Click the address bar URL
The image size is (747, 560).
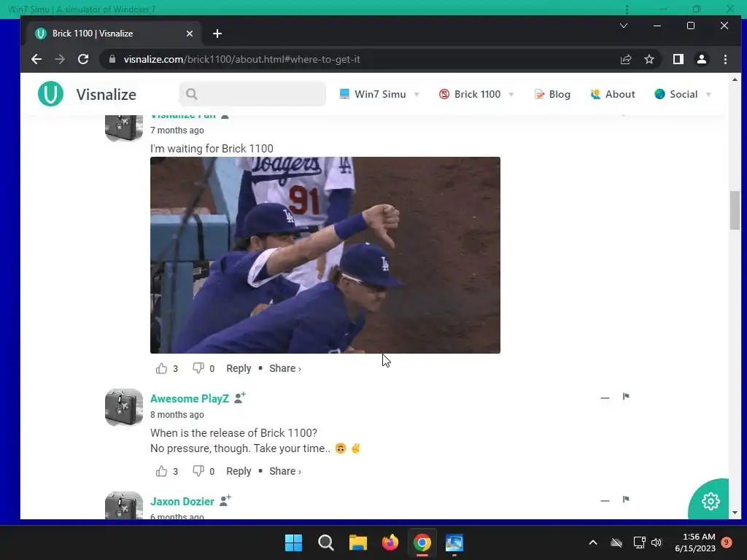coord(241,59)
